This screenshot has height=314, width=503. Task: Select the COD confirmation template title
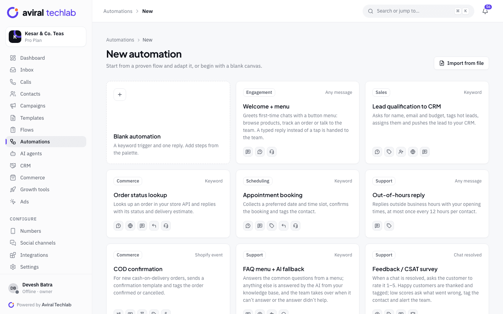138,269
